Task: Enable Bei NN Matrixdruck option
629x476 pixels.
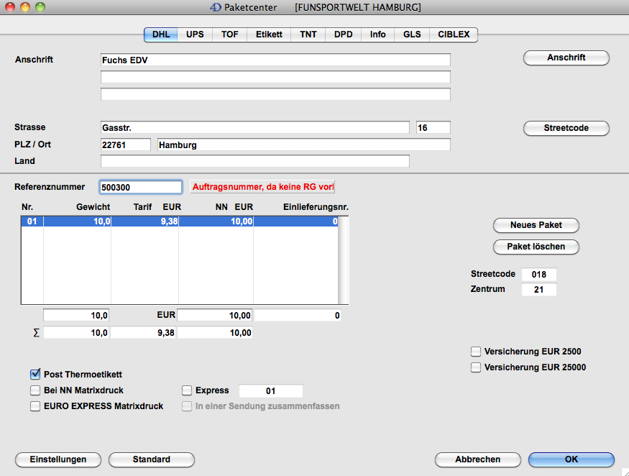Action: [x=35, y=390]
